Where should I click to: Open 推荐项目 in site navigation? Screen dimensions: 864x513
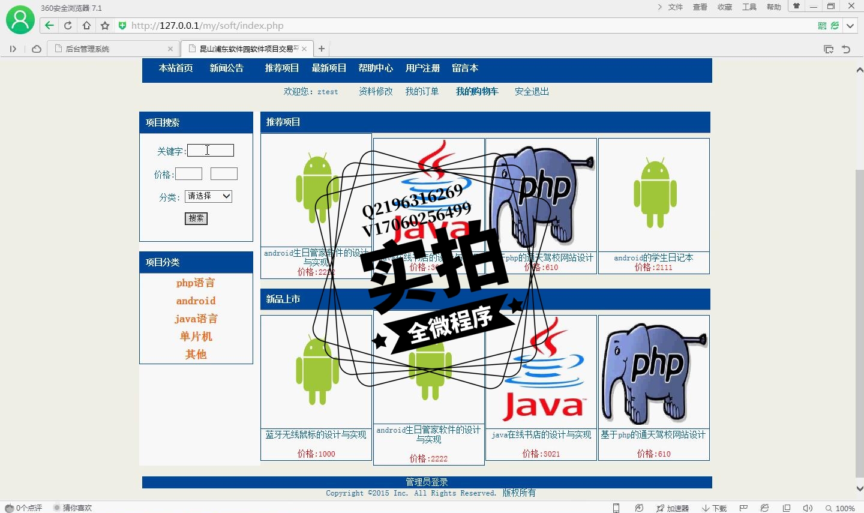[282, 68]
